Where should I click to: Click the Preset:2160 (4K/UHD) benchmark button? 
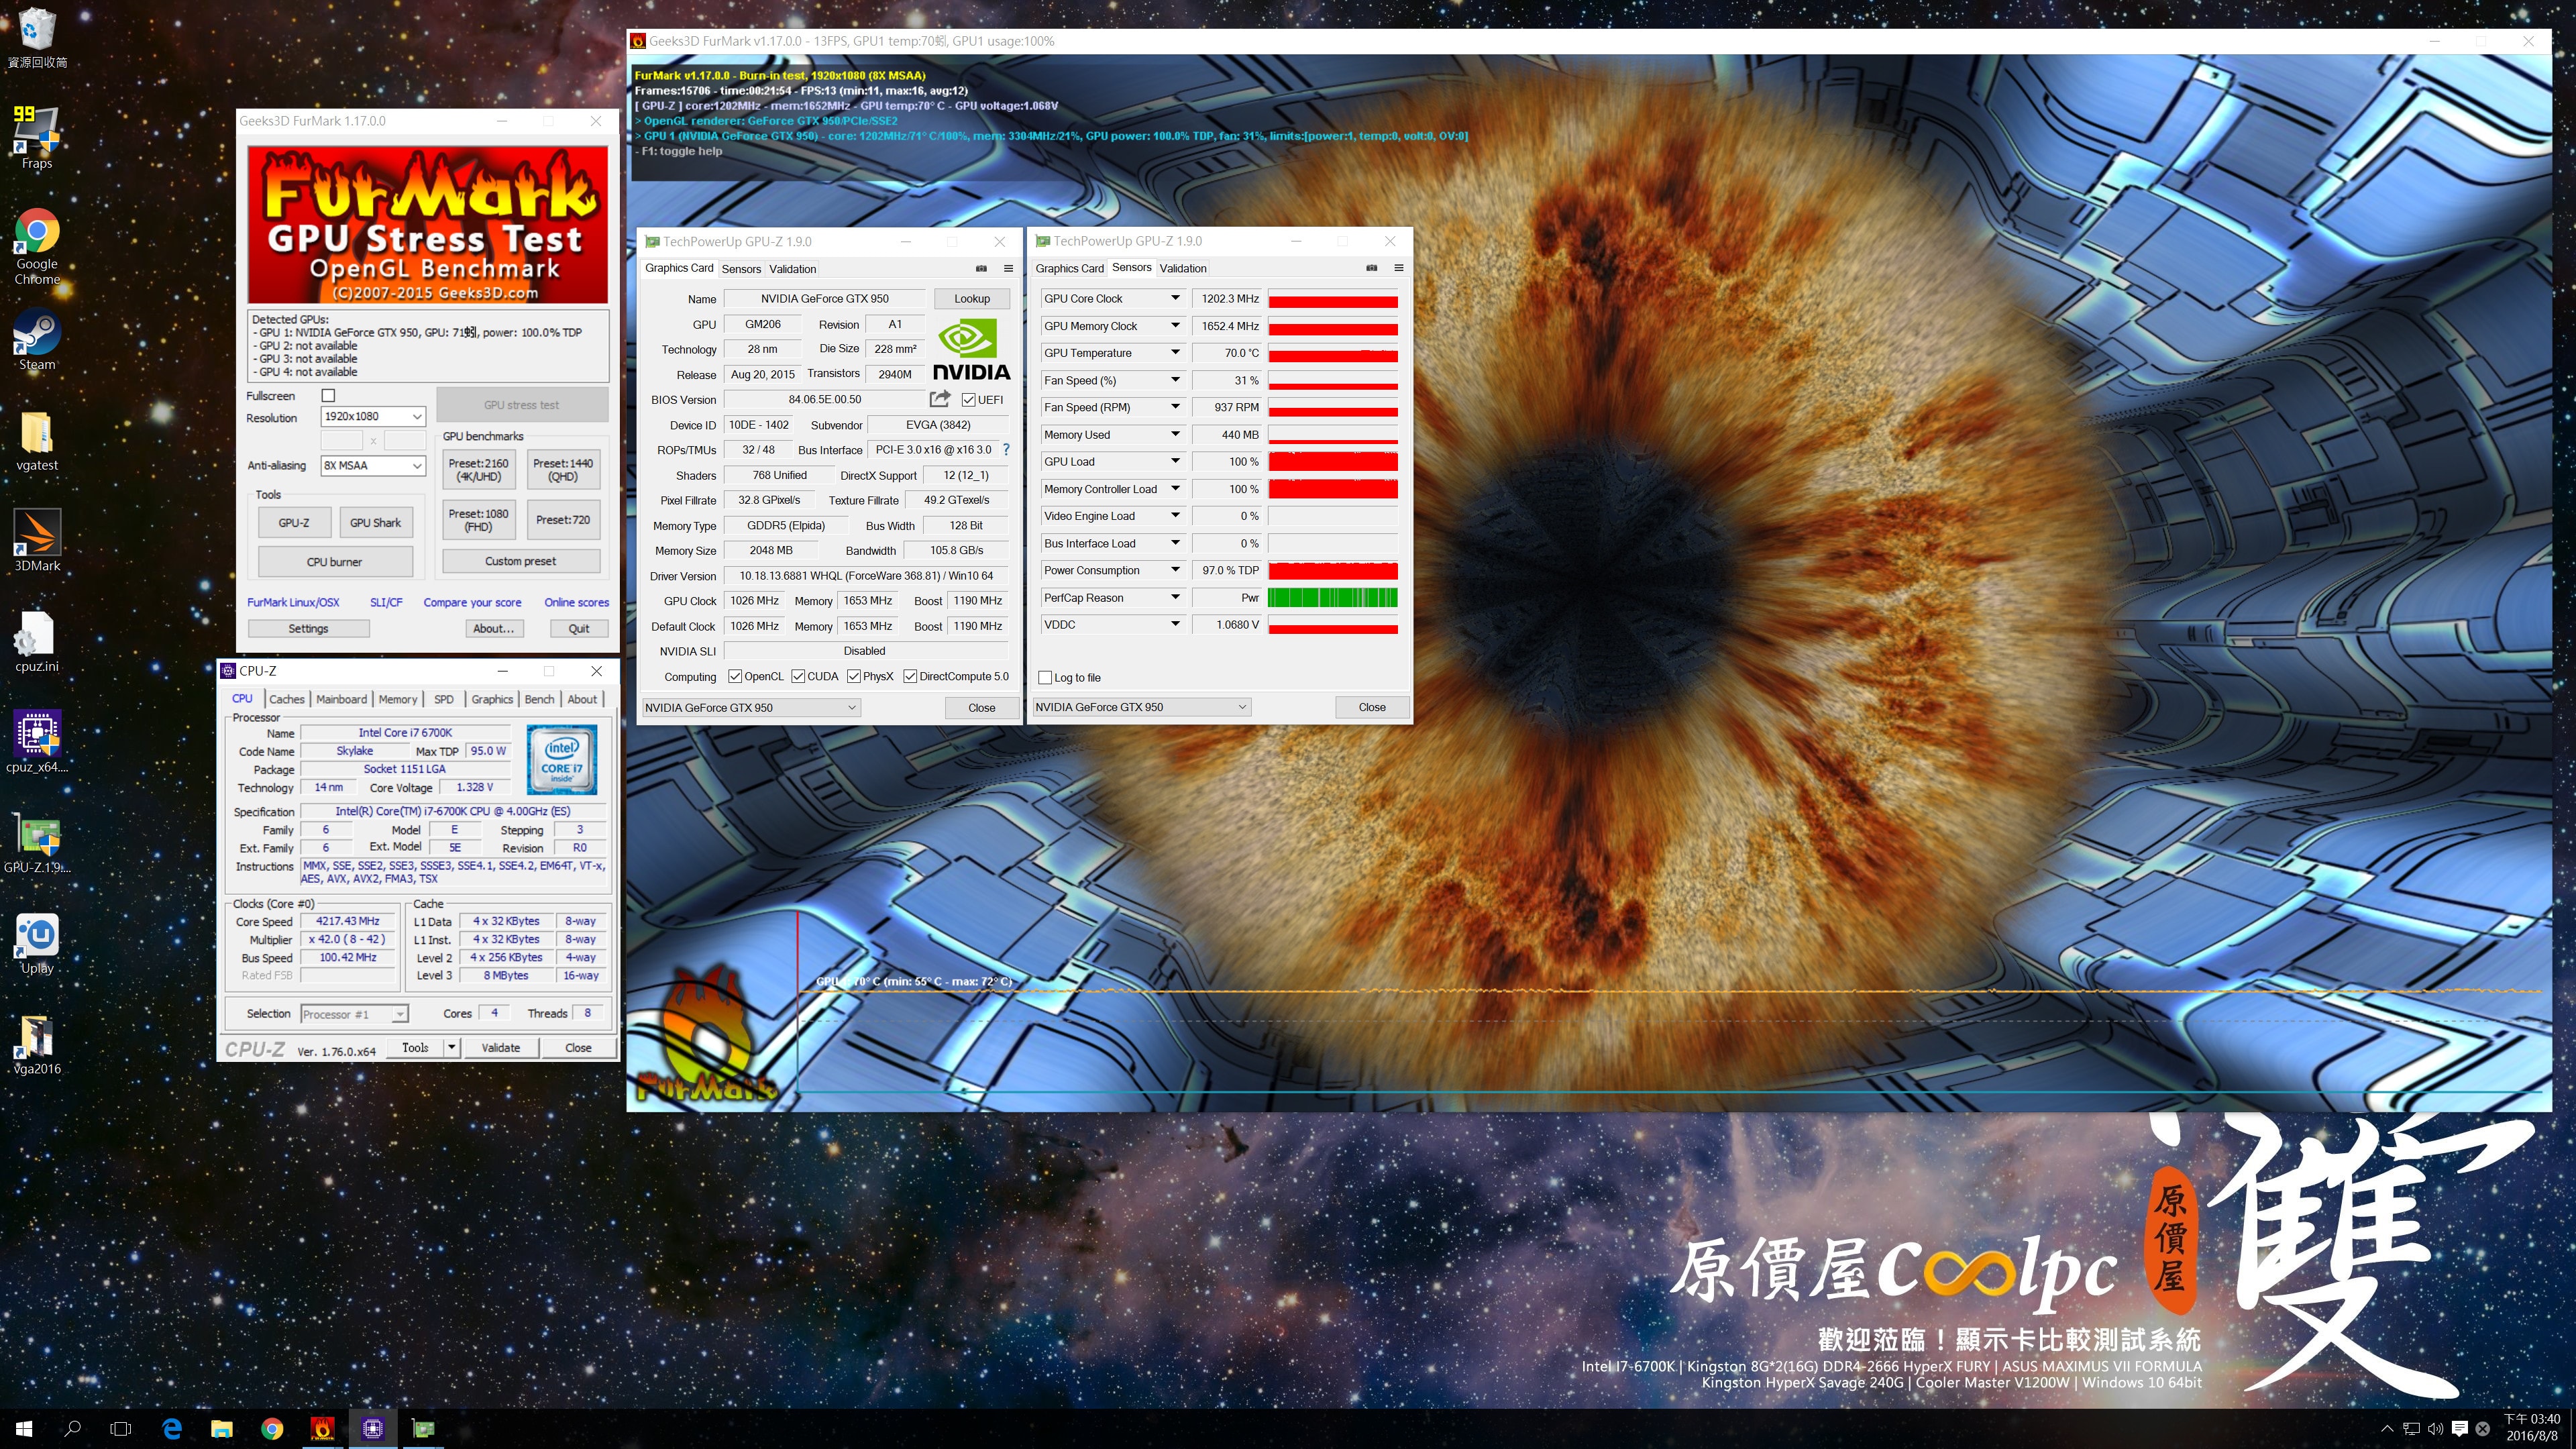pos(478,470)
